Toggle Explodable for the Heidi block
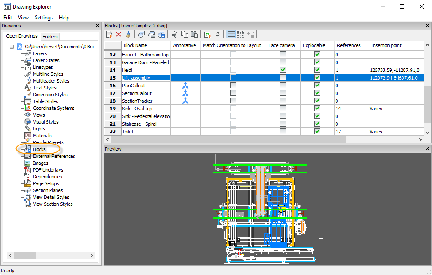The width and height of the screenshot is (432, 275). (317, 70)
